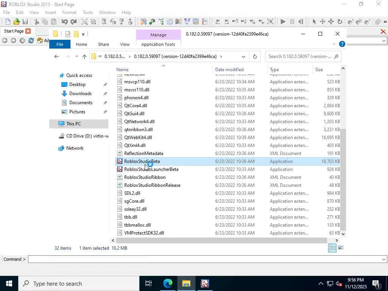Select the QtWebKit4.dll file
Image resolution: width=388 pixels, height=291 pixels.
[138, 137]
